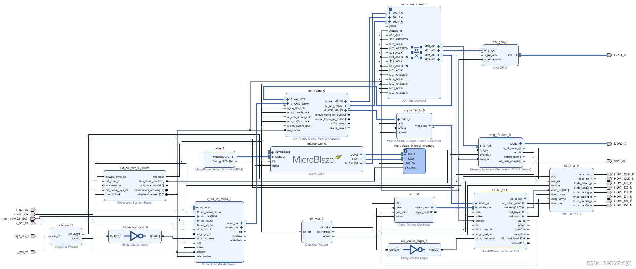Select the MicroBlaze Debug Module (MDM) label
The width and height of the screenshot is (636, 269).
coord(219,169)
